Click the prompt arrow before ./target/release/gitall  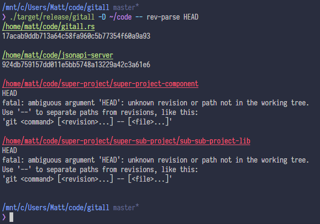click(4, 17)
